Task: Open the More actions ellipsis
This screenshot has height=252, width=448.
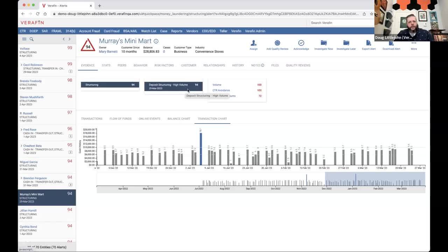Action: (414, 43)
